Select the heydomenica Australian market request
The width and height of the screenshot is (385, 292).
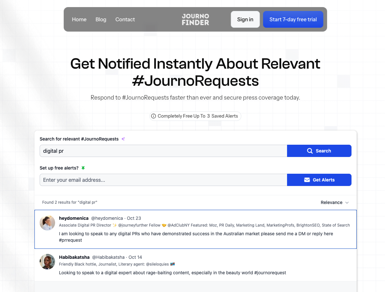click(x=196, y=237)
